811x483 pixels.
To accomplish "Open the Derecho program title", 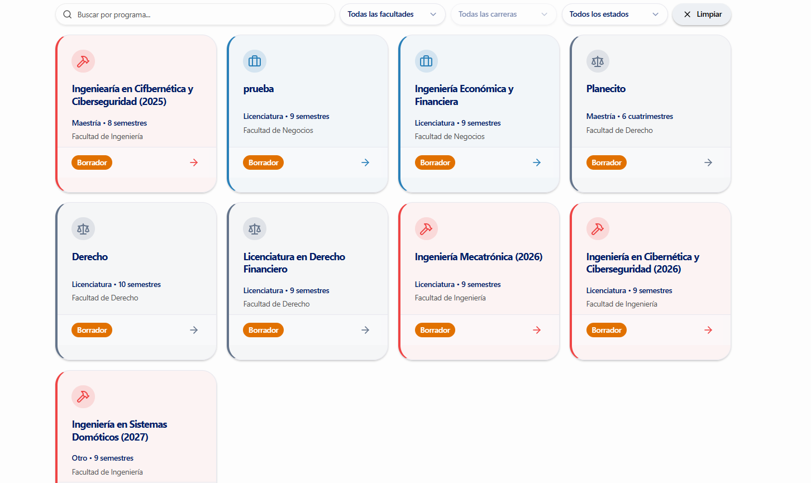I will tap(90, 257).
